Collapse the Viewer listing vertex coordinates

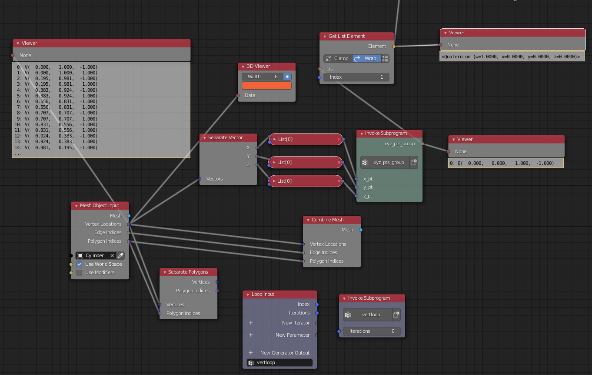click(17, 44)
